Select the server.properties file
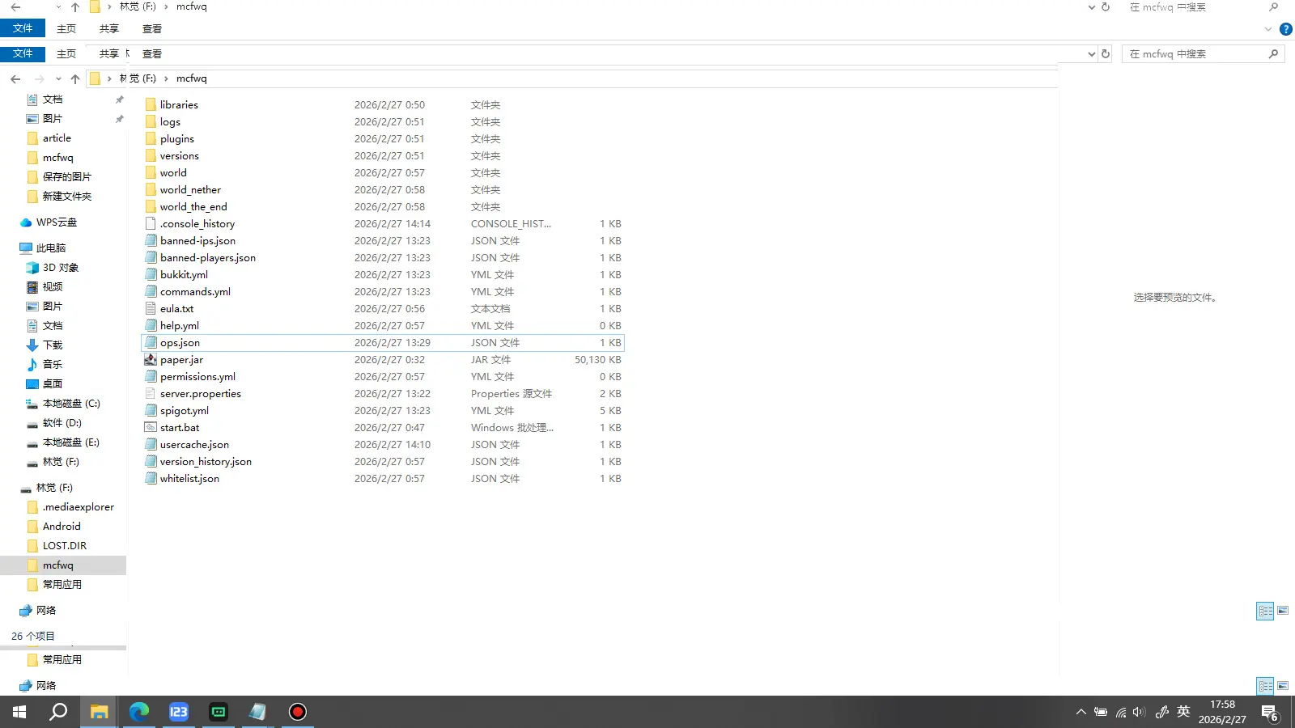The image size is (1295, 728). point(200,394)
